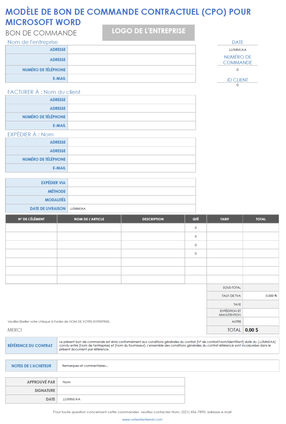The width and height of the screenshot is (286, 424).
Task: Open the www.votresiteinternet.com link
Action: coord(142,420)
